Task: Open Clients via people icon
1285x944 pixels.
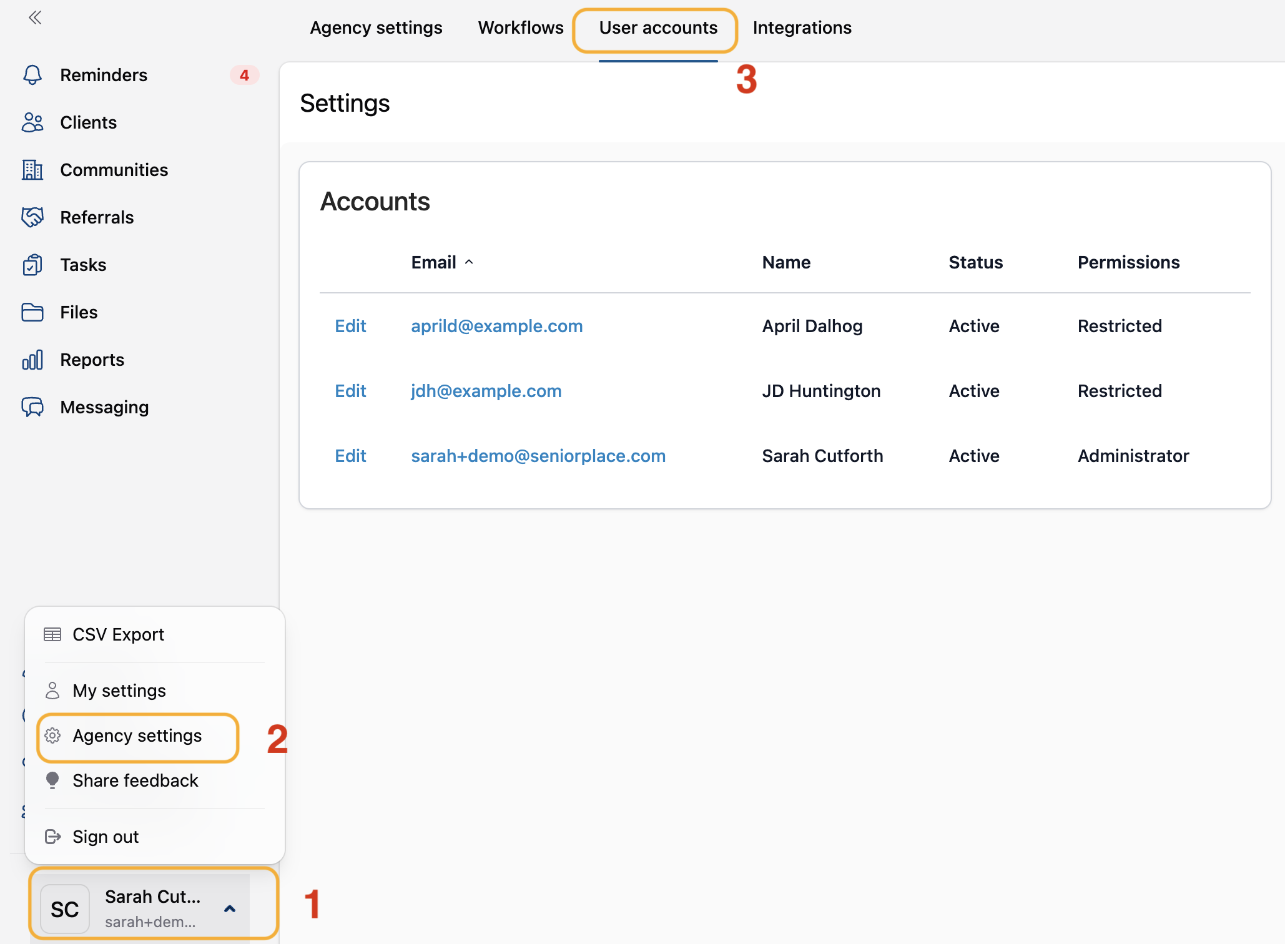Action: (x=32, y=122)
